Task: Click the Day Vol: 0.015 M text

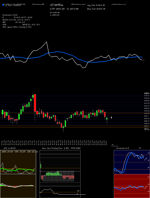Action: click(x=96, y=9)
